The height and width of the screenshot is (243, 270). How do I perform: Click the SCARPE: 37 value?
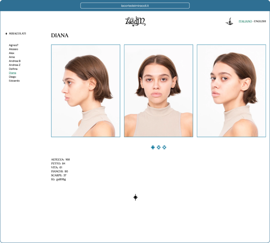coord(65,175)
